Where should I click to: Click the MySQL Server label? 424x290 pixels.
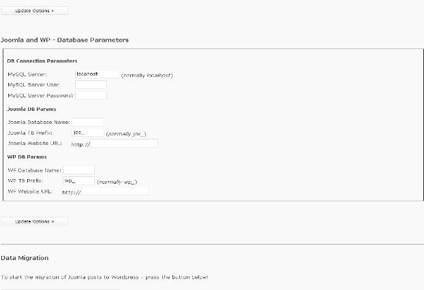tap(27, 74)
